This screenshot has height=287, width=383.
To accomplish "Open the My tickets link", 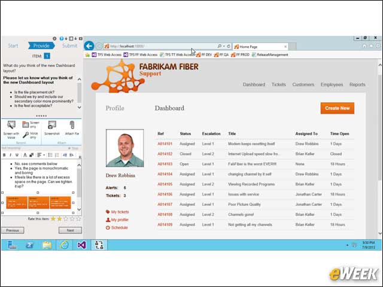I will 117,212.
